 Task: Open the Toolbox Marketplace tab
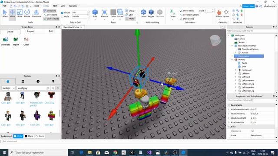click(x=8, y=81)
